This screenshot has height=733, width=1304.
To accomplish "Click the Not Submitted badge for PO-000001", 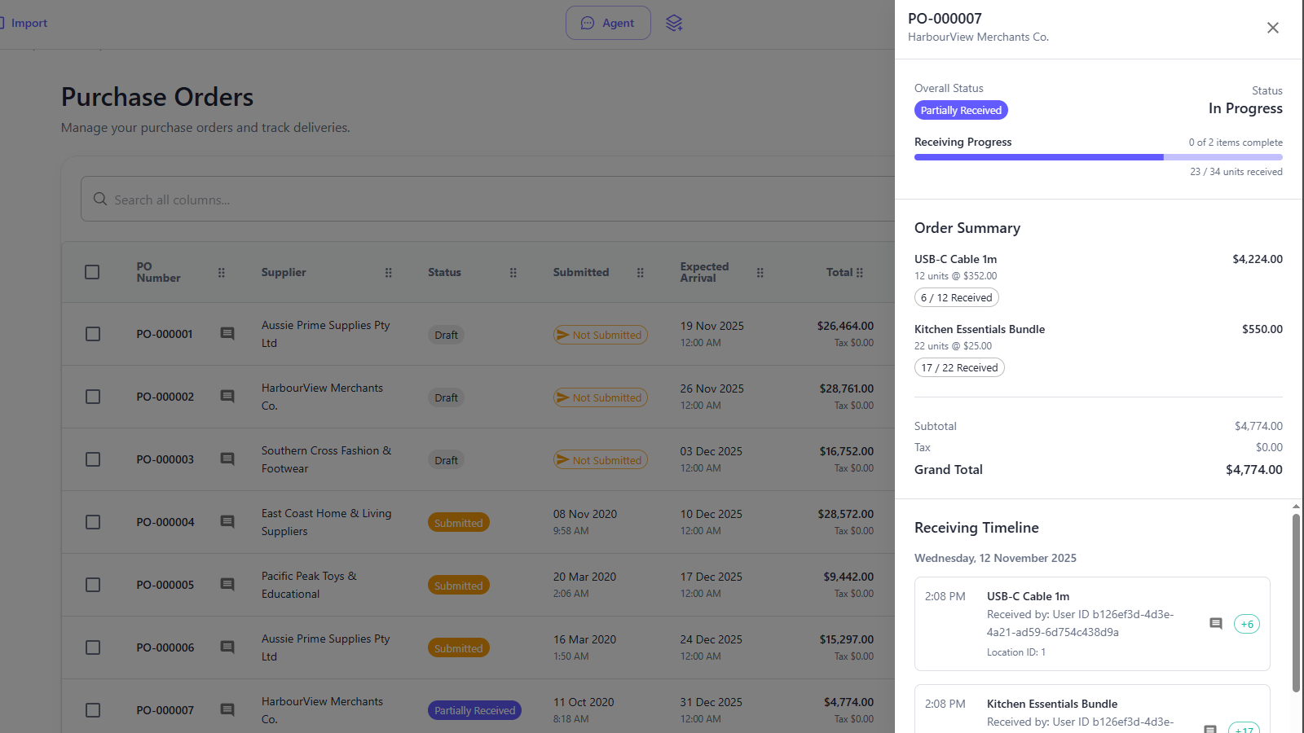I will pyautogui.click(x=601, y=335).
